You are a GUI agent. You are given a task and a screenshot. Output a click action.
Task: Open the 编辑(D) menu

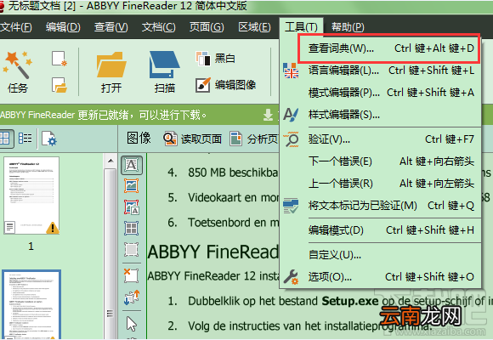click(x=63, y=27)
